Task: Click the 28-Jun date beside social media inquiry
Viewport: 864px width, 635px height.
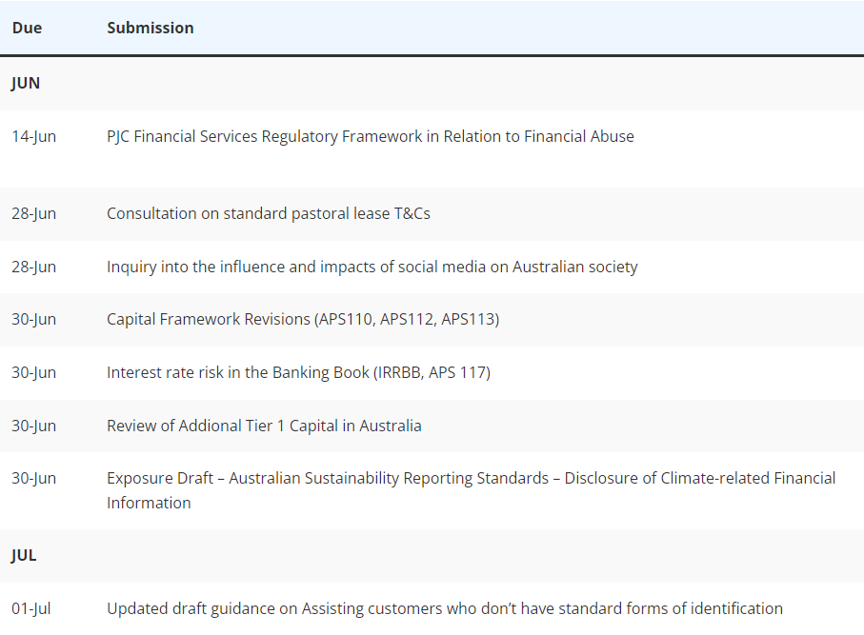Action: click(x=33, y=268)
